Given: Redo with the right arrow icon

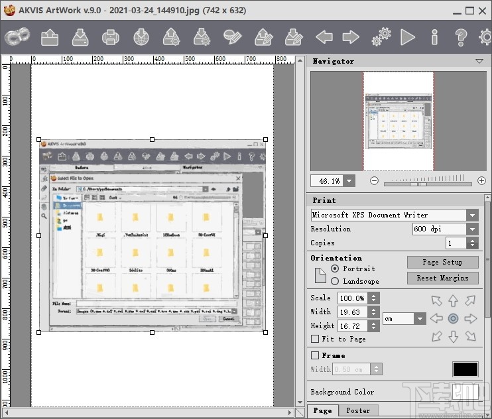Looking at the screenshot, I should click(351, 37).
